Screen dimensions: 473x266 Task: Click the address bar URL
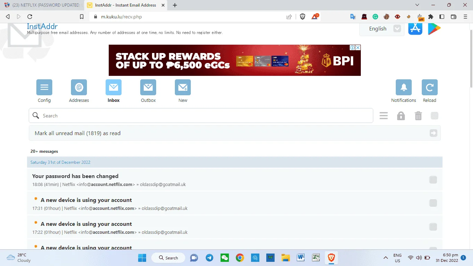(121, 17)
